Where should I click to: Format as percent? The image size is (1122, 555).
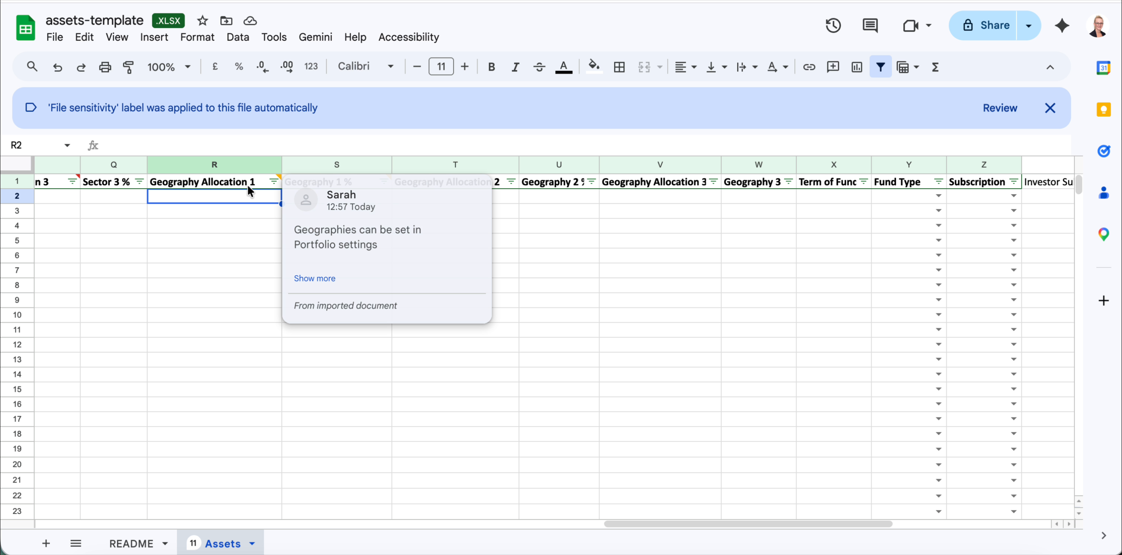[x=239, y=67]
